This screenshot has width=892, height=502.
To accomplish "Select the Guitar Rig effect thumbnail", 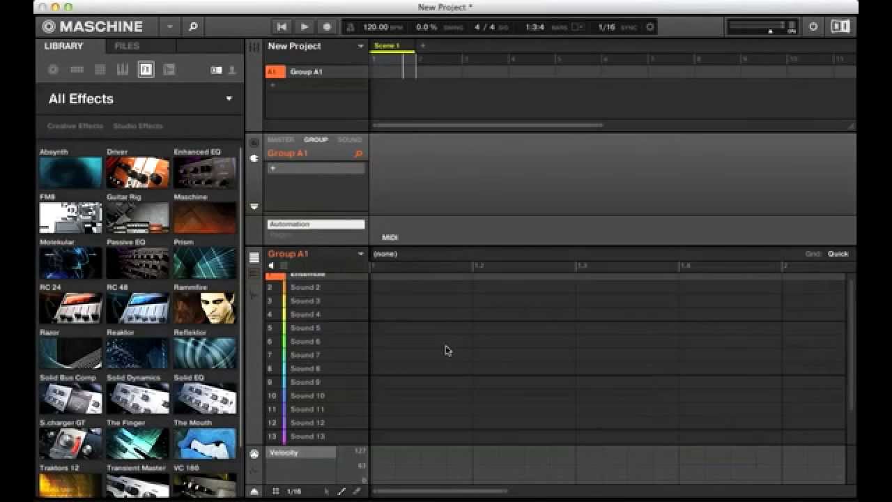I will coord(137,218).
